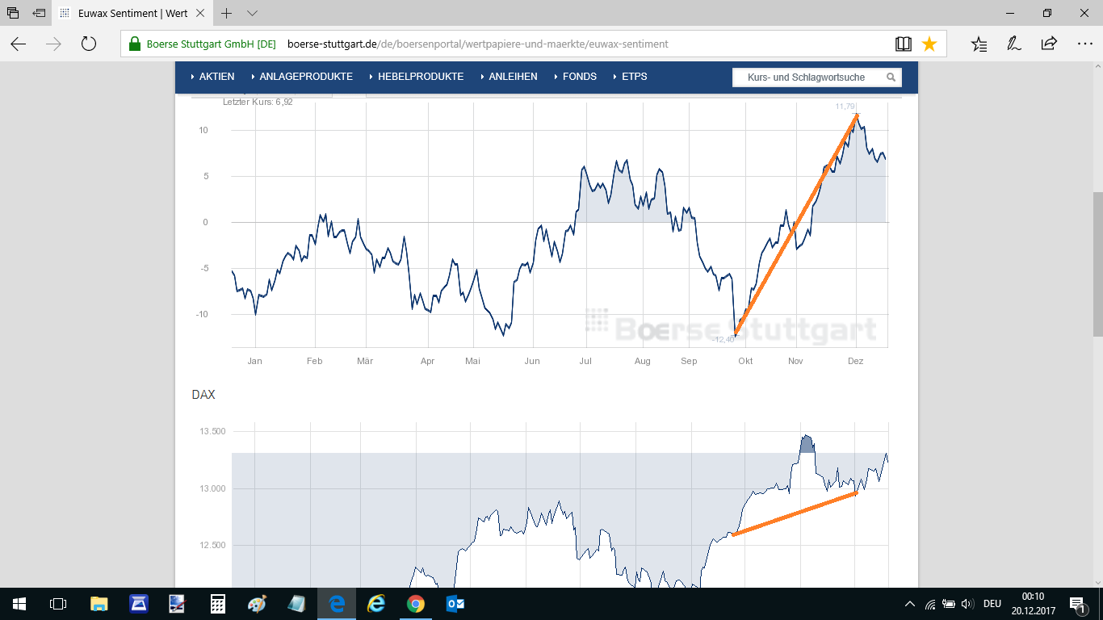Refresh the Euwax Sentiment page

pos(89,44)
